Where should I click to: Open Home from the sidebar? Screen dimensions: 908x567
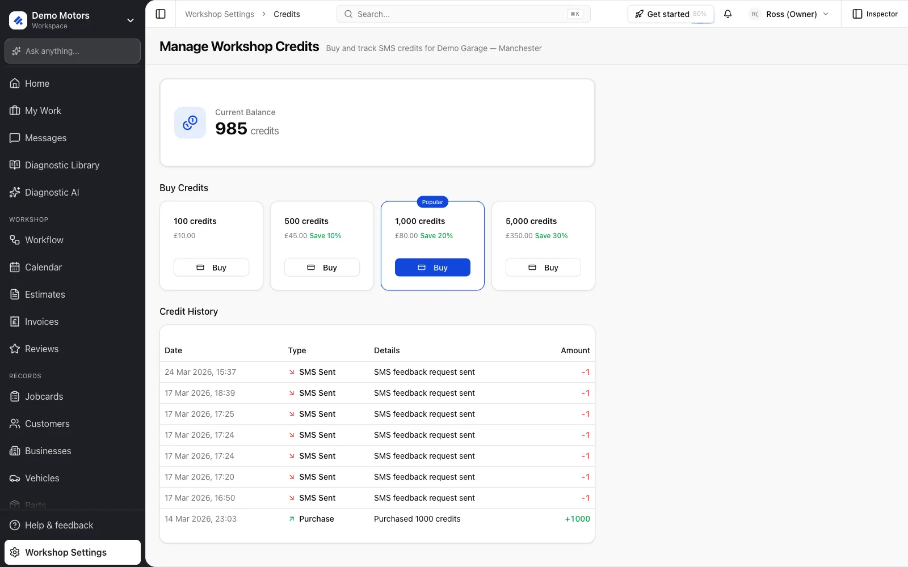click(73, 83)
